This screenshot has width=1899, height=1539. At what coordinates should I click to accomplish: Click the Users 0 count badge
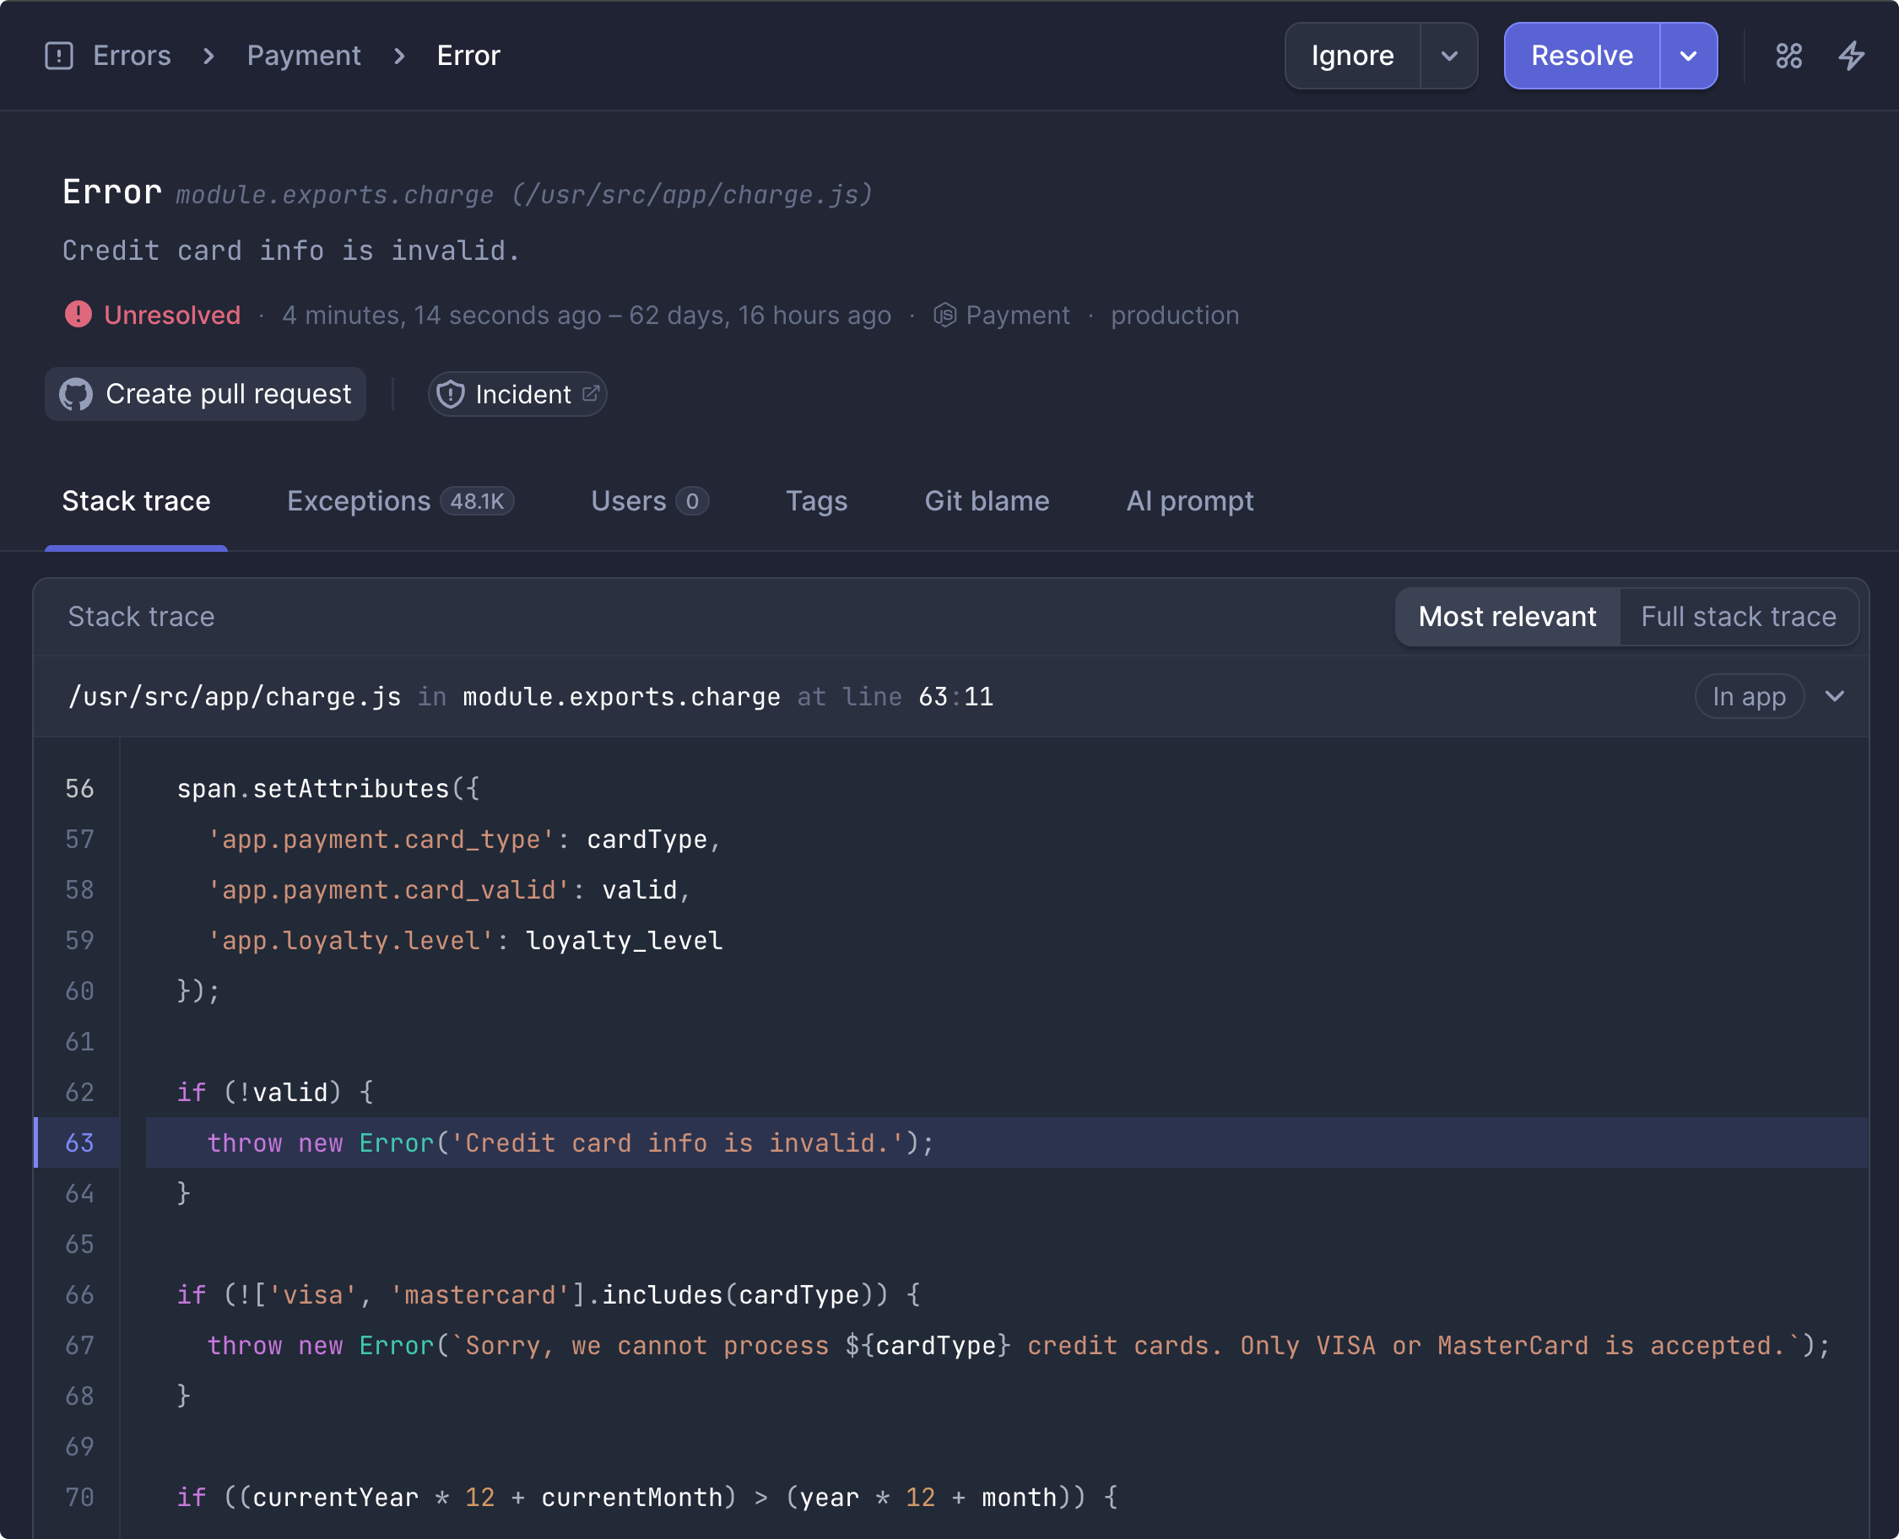692,502
